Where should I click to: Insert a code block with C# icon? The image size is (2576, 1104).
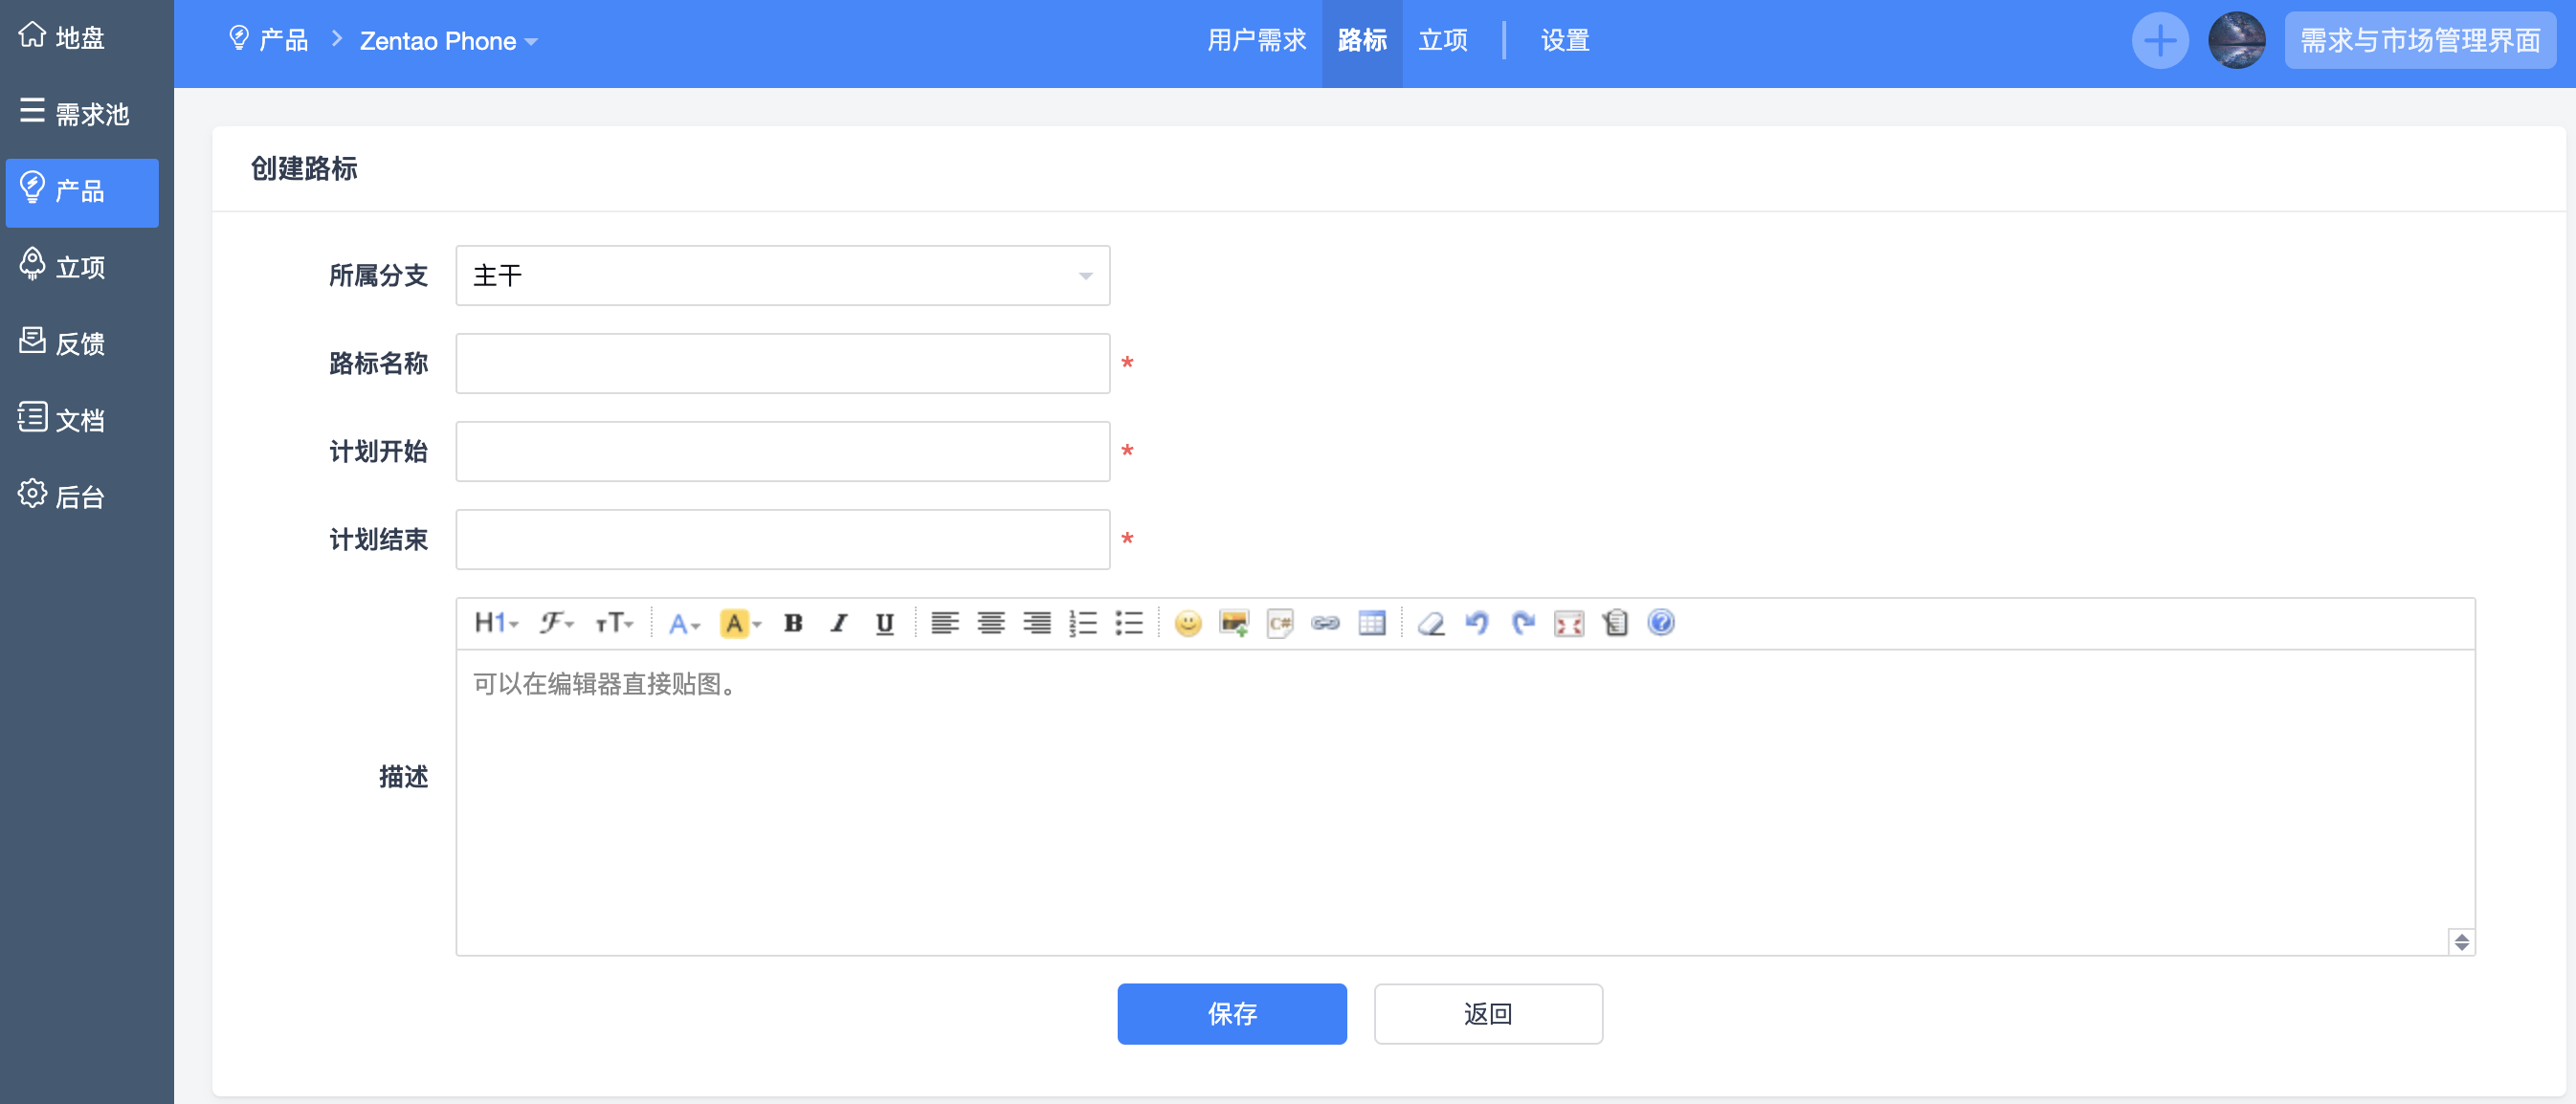point(1279,624)
